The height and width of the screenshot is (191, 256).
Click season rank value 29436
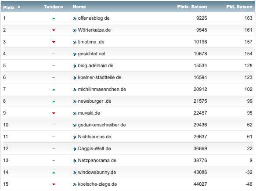(200, 125)
